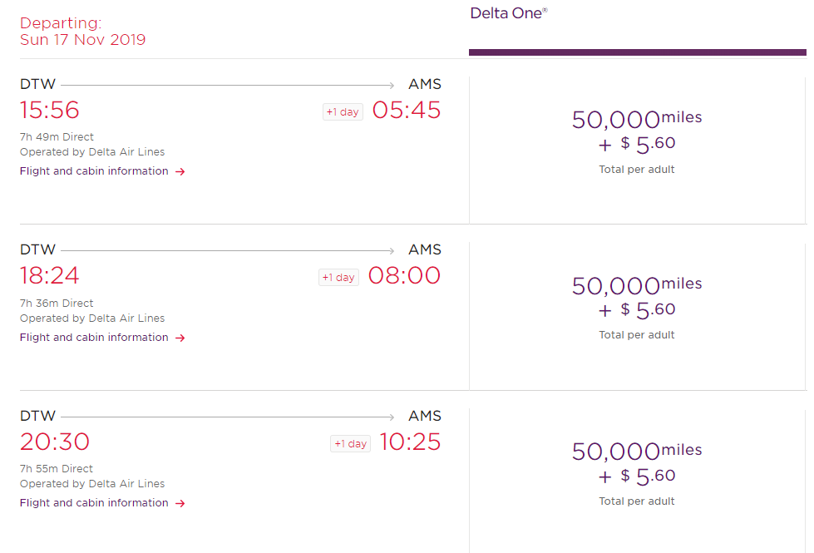Click the 10:25 arrival time
The image size is (814, 553).
410,442
